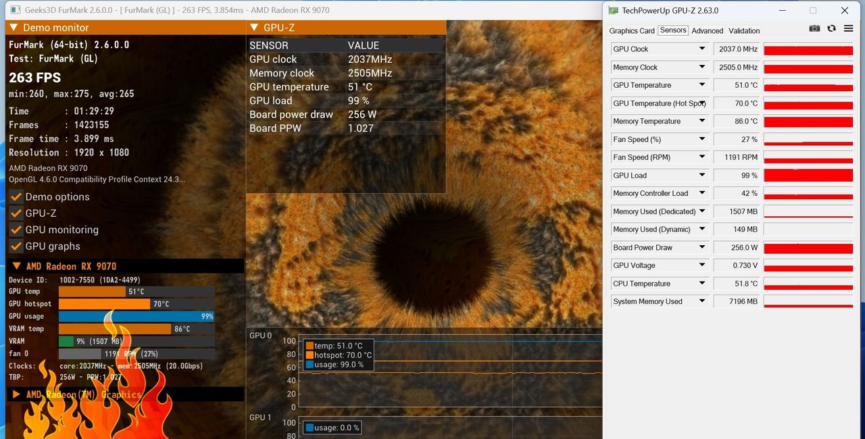Click the GPU-Z refresh sensors icon
The height and width of the screenshot is (439, 865).
pyautogui.click(x=832, y=28)
